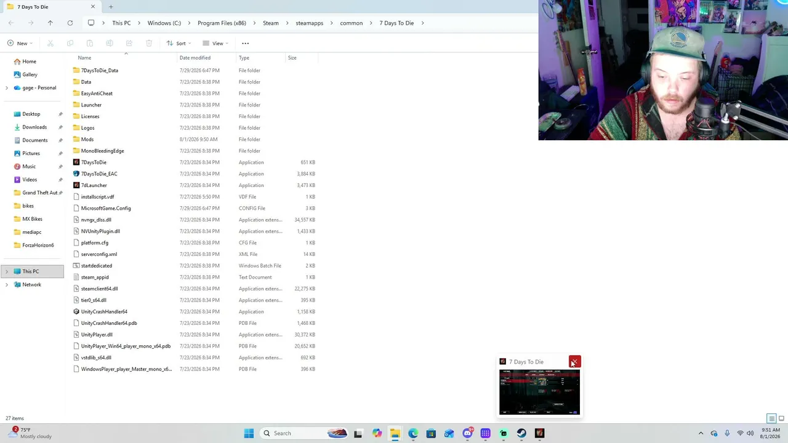Navigate to Windows (C:) in the breadcrumb
788x443 pixels.
point(164,23)
